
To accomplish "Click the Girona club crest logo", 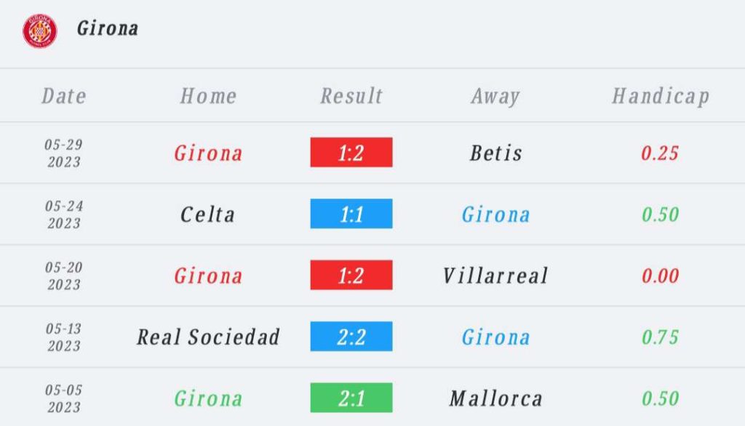I will click(x=40, y=31).
